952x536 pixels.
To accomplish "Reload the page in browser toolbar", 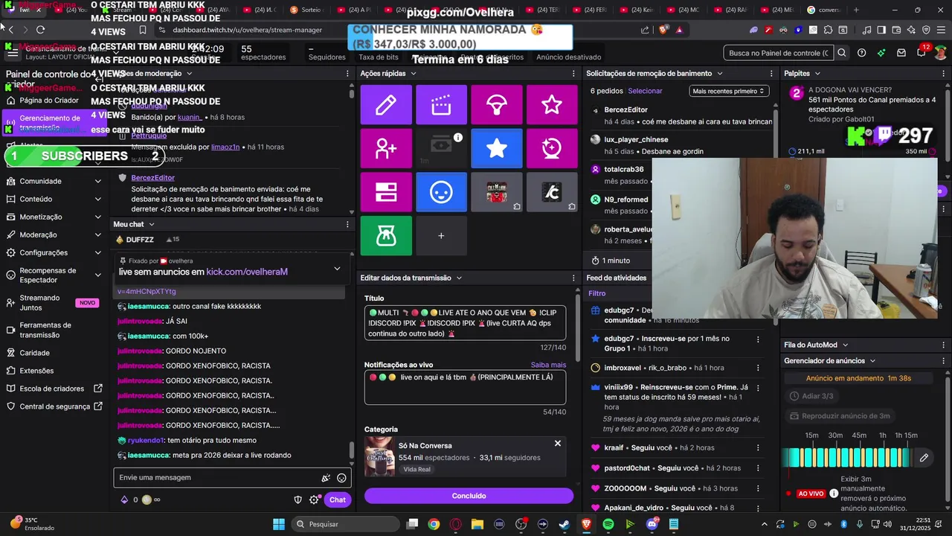I will [x=40, y=30].
